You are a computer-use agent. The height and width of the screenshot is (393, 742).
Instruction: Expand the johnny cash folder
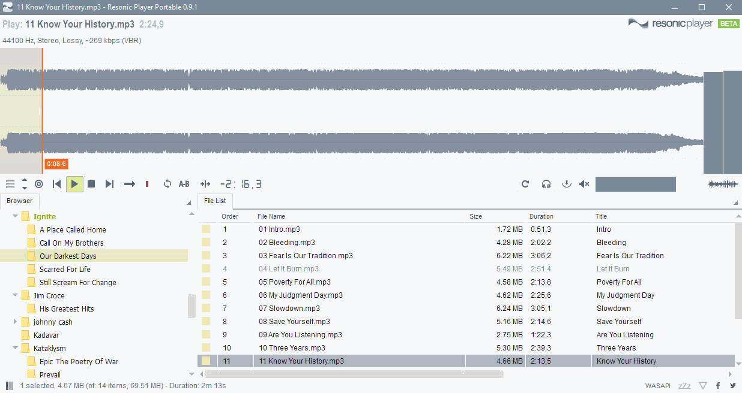(x=14, y=322)
